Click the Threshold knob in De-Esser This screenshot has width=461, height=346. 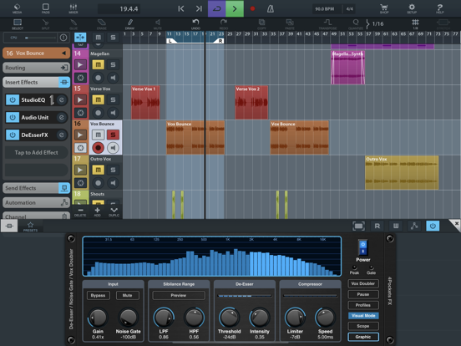(229, 318)
